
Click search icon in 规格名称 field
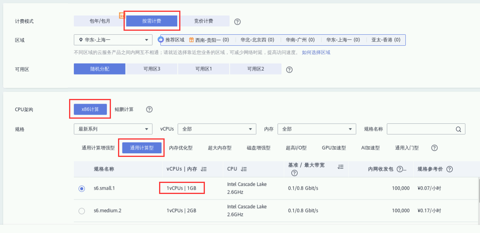point(458,129)
